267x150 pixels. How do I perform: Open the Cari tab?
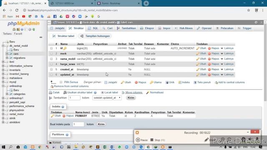click(x=108, y=28)
